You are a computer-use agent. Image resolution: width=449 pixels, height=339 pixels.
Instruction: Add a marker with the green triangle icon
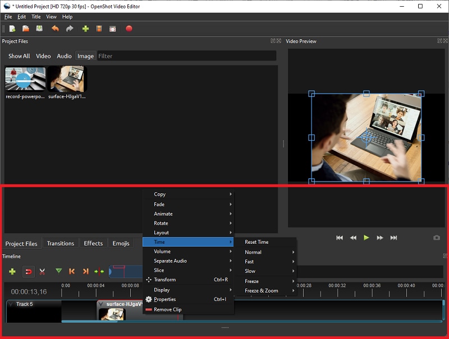pyautogui.click(x=58, y=271)
